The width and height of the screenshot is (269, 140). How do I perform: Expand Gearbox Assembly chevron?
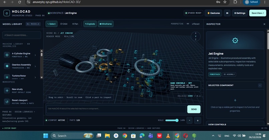click(x=35, y=66)
